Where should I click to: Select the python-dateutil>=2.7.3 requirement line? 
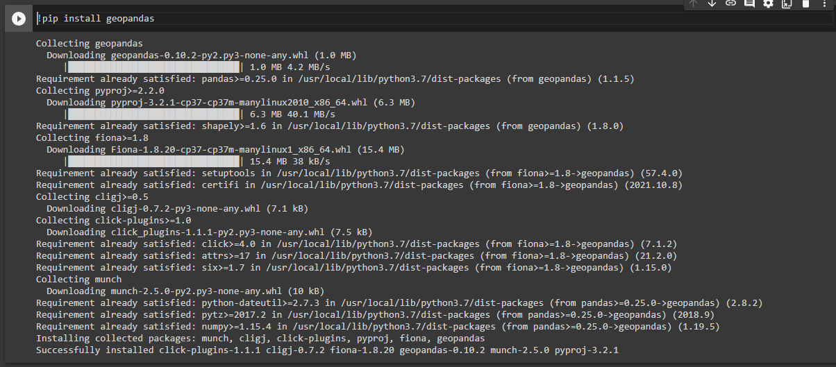pyautogui.click(x=400, y=303)
